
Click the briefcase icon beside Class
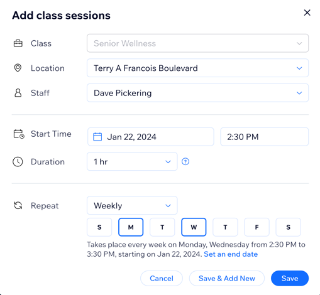(18, 43)
